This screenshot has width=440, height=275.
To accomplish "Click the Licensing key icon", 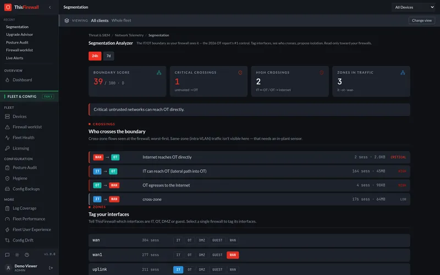I will coord(7,148).
